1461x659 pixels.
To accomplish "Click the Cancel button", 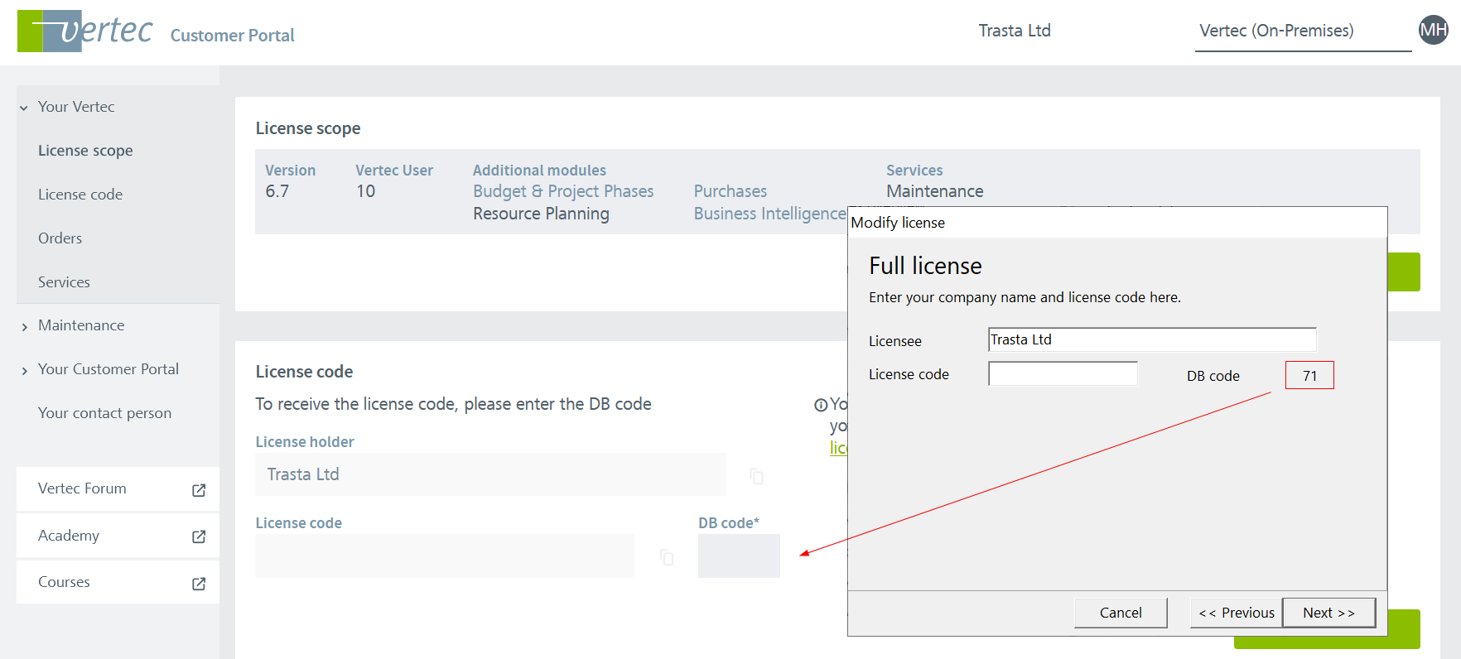I will [1120, 613].
